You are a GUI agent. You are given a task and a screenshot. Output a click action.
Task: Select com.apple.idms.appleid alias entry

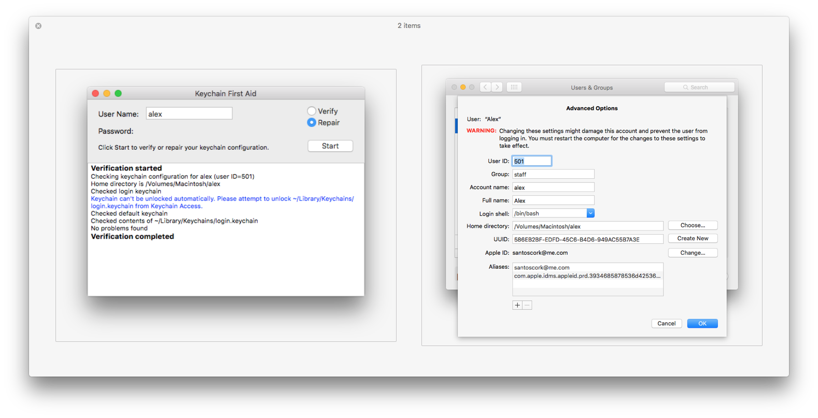tap(588, 276)
